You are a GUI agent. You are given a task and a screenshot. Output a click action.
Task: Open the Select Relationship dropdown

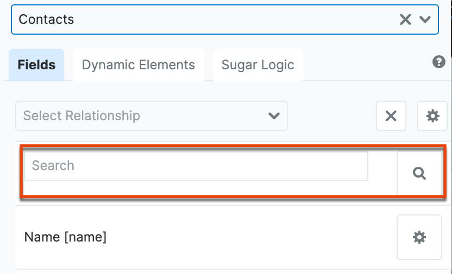[151, 115]
